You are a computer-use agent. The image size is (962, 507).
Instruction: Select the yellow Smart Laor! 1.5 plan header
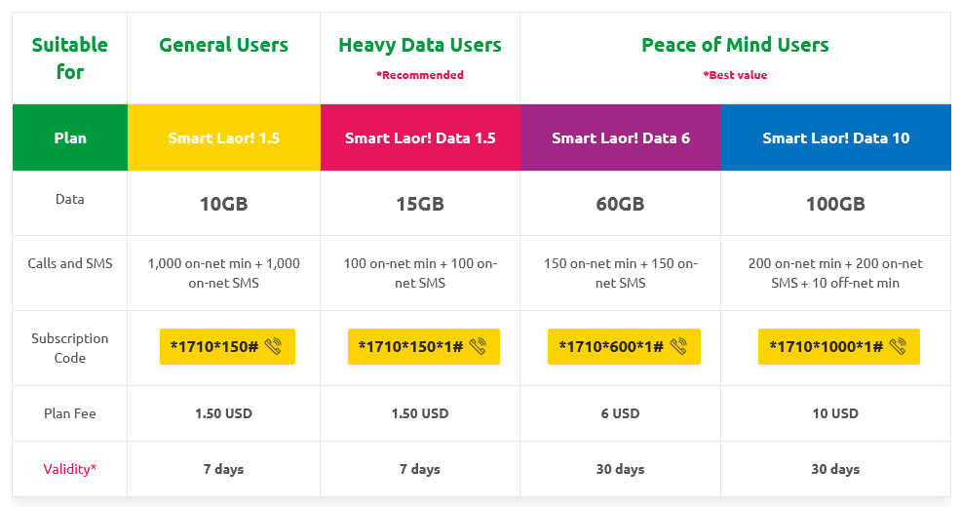click(223, 137)
